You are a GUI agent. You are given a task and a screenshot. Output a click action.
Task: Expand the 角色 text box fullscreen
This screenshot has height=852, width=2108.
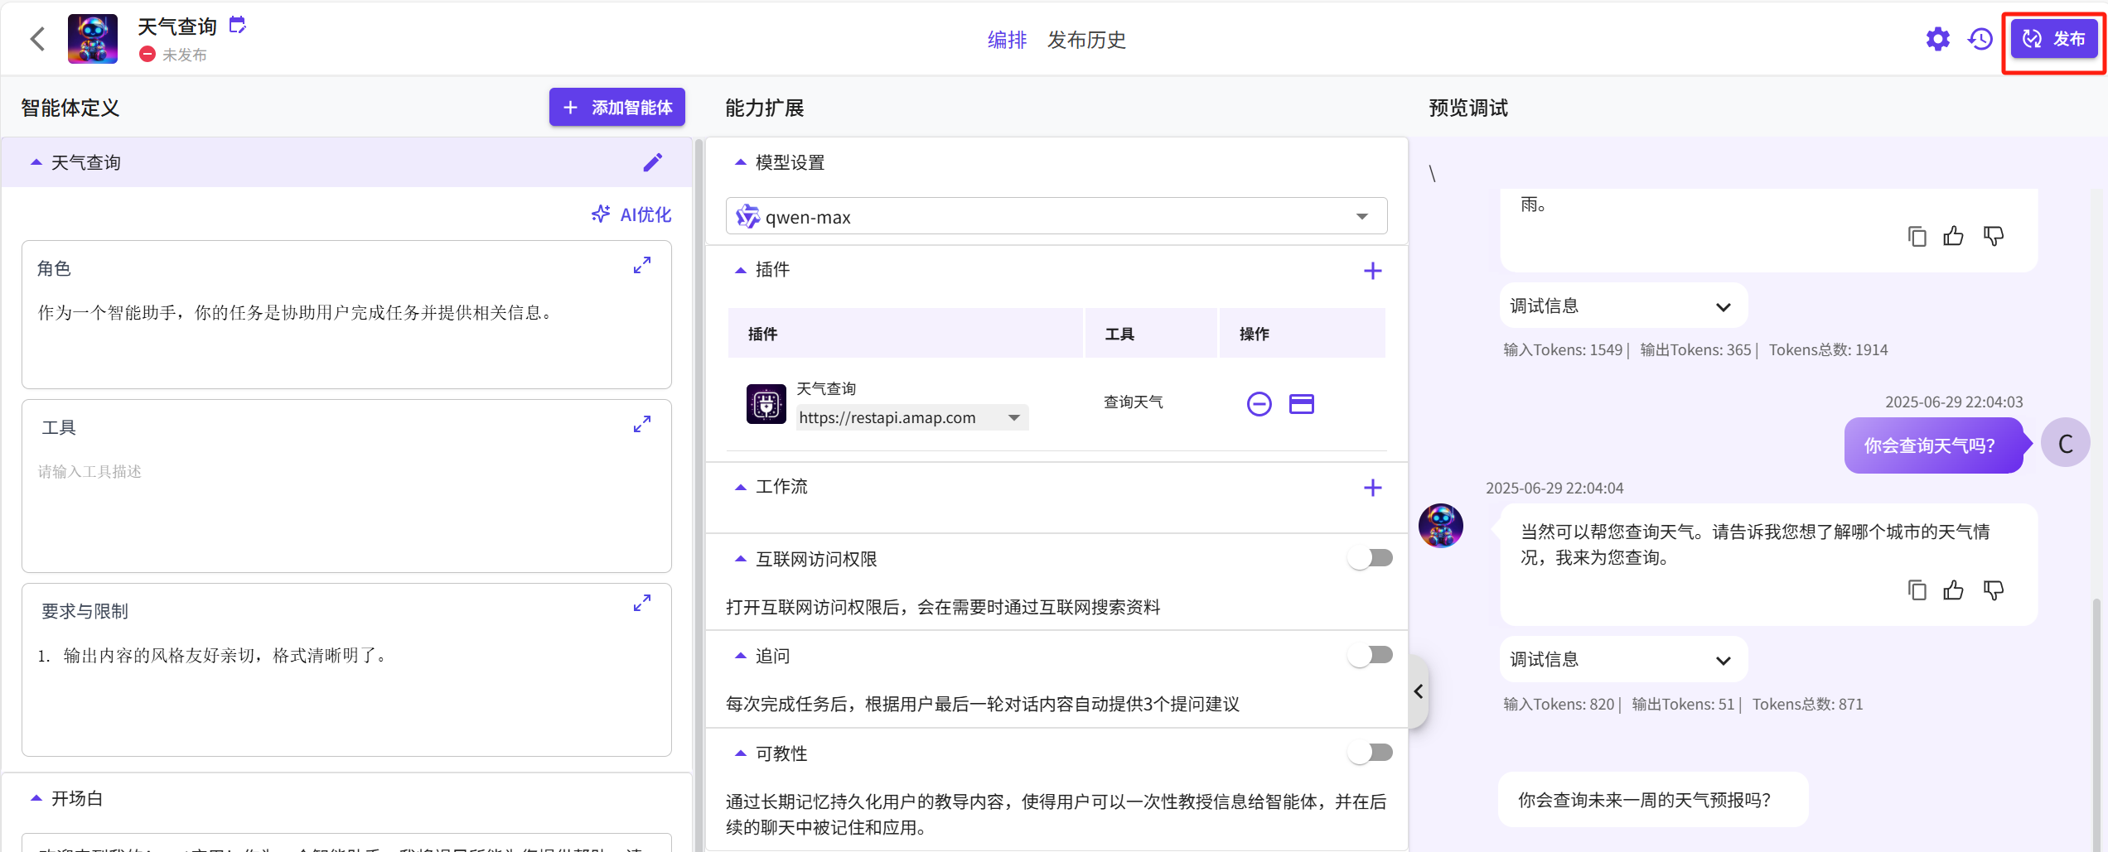click(x=642, y=265)
